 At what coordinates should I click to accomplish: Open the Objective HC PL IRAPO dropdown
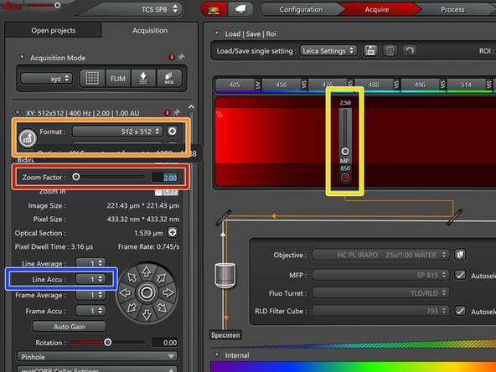(380, 255)
